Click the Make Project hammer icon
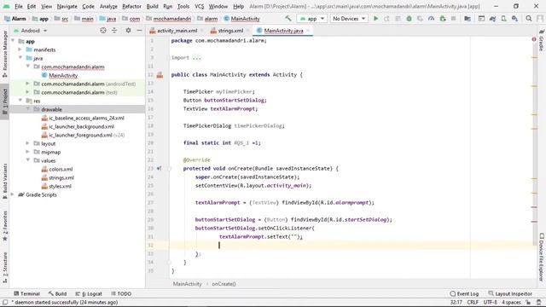546x307 pixels. click(x=288, y=19)
